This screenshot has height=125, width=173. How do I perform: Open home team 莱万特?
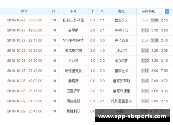click(73, 61)
